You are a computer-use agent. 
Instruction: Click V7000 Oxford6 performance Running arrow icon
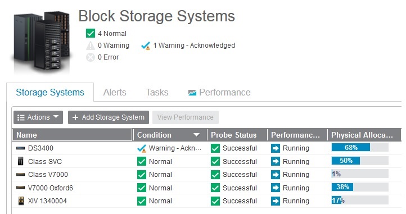click(x=276, y=188)
